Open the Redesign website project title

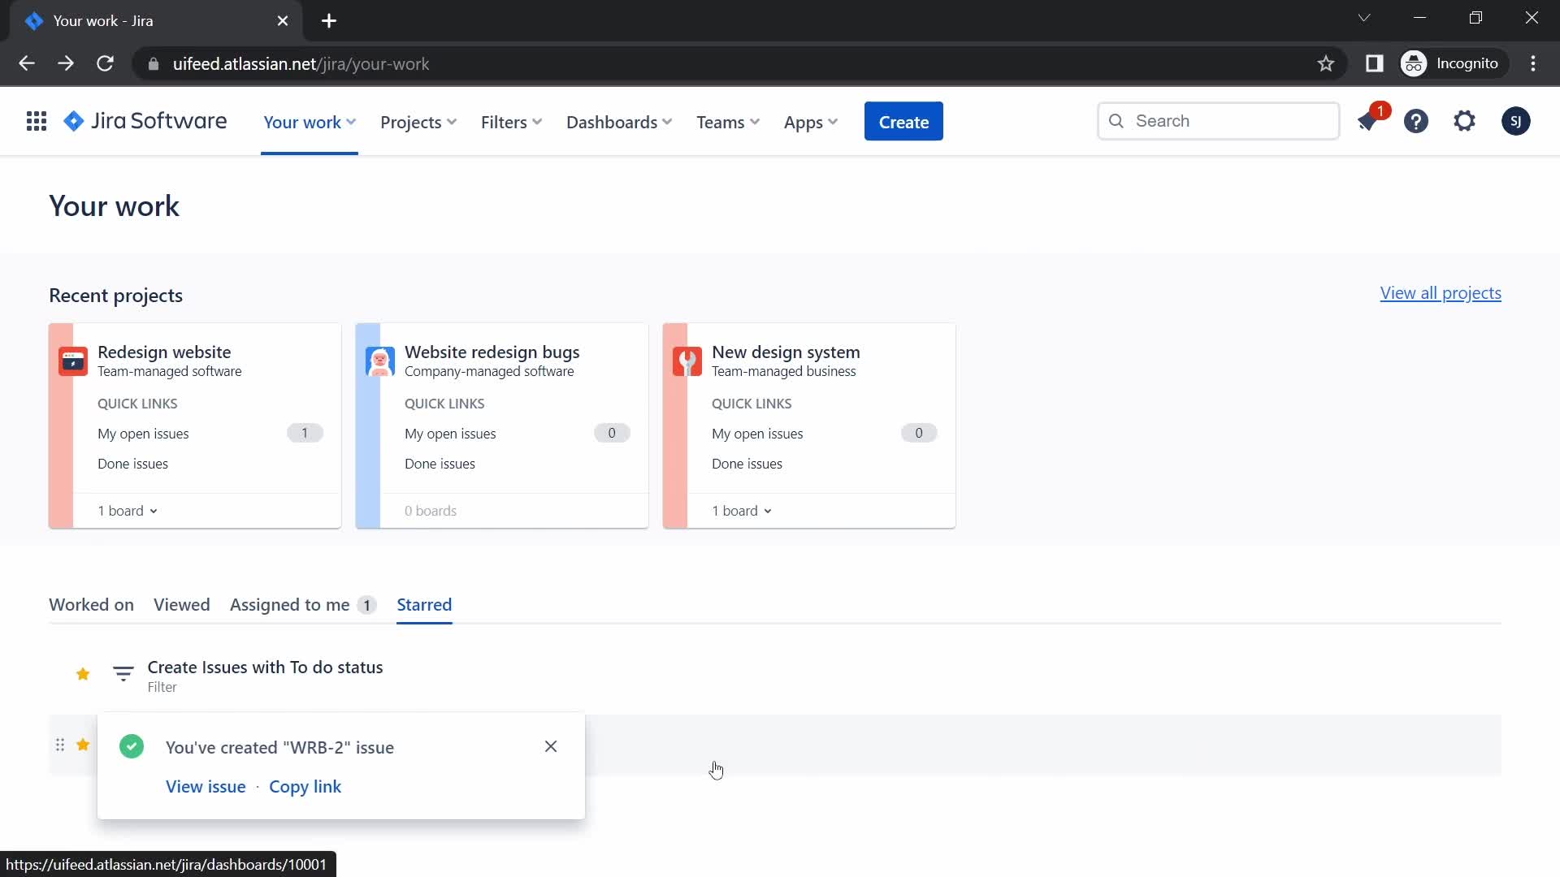tap(164, 352)
